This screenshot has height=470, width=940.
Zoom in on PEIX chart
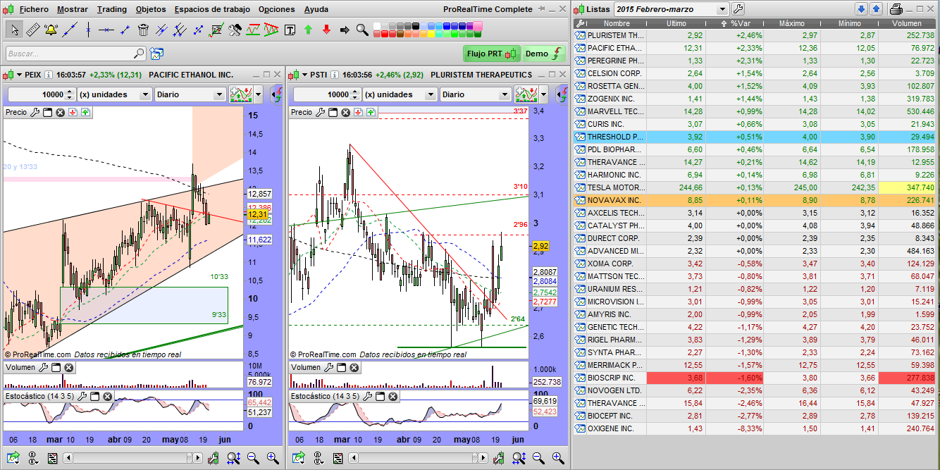click(272, 459)
